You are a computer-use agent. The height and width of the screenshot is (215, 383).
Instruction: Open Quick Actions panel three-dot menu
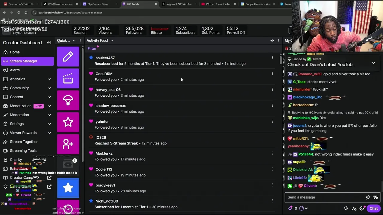point(80,41)
